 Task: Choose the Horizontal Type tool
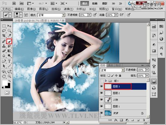(9, 61)
